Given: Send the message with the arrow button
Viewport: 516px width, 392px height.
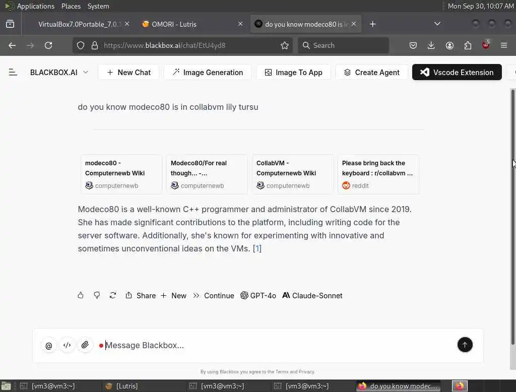Looking at the screenshot, I should click(465, 345).
